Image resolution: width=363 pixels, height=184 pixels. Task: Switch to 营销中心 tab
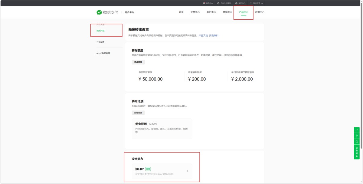(227, 12)
